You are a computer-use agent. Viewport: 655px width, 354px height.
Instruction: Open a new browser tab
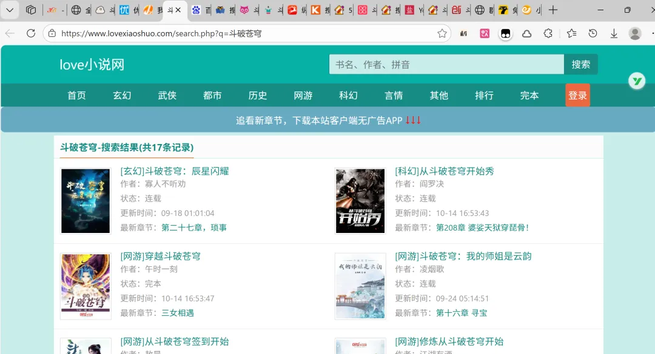click(553, 10)
